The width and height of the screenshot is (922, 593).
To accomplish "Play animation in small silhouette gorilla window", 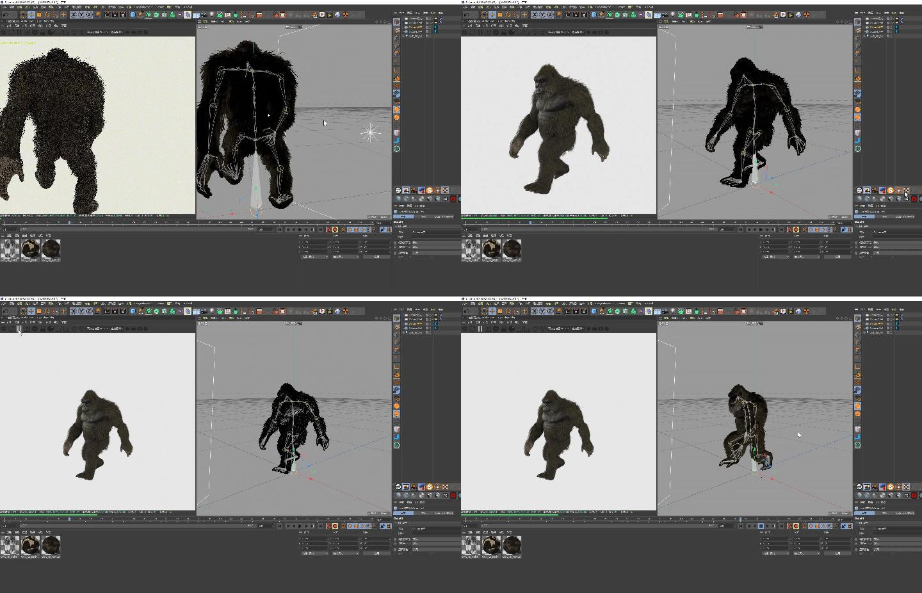I will click(300, 526).
